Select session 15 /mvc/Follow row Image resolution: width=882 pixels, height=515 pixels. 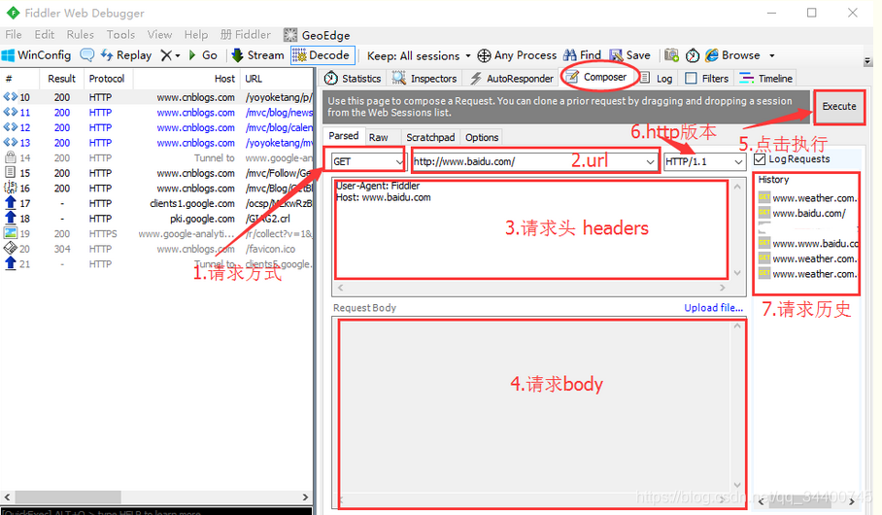pyautogui.click(x=156, y=173)
